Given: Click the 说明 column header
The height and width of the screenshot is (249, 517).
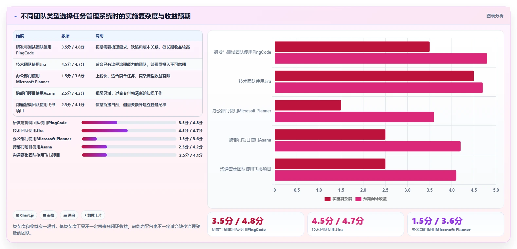Looking at the screenshot, I should pyautogui.click(x=100, y=36).
